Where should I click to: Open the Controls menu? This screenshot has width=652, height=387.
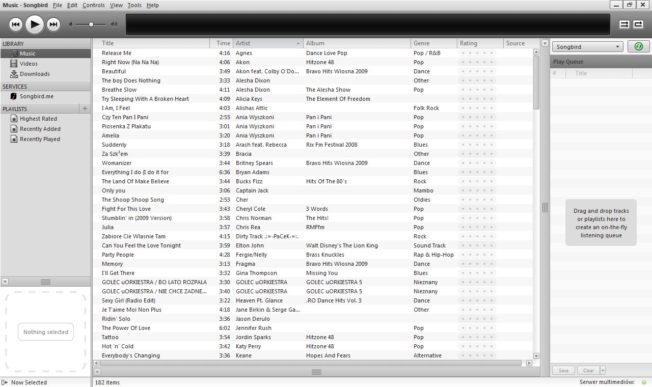(x=94, y=5)
